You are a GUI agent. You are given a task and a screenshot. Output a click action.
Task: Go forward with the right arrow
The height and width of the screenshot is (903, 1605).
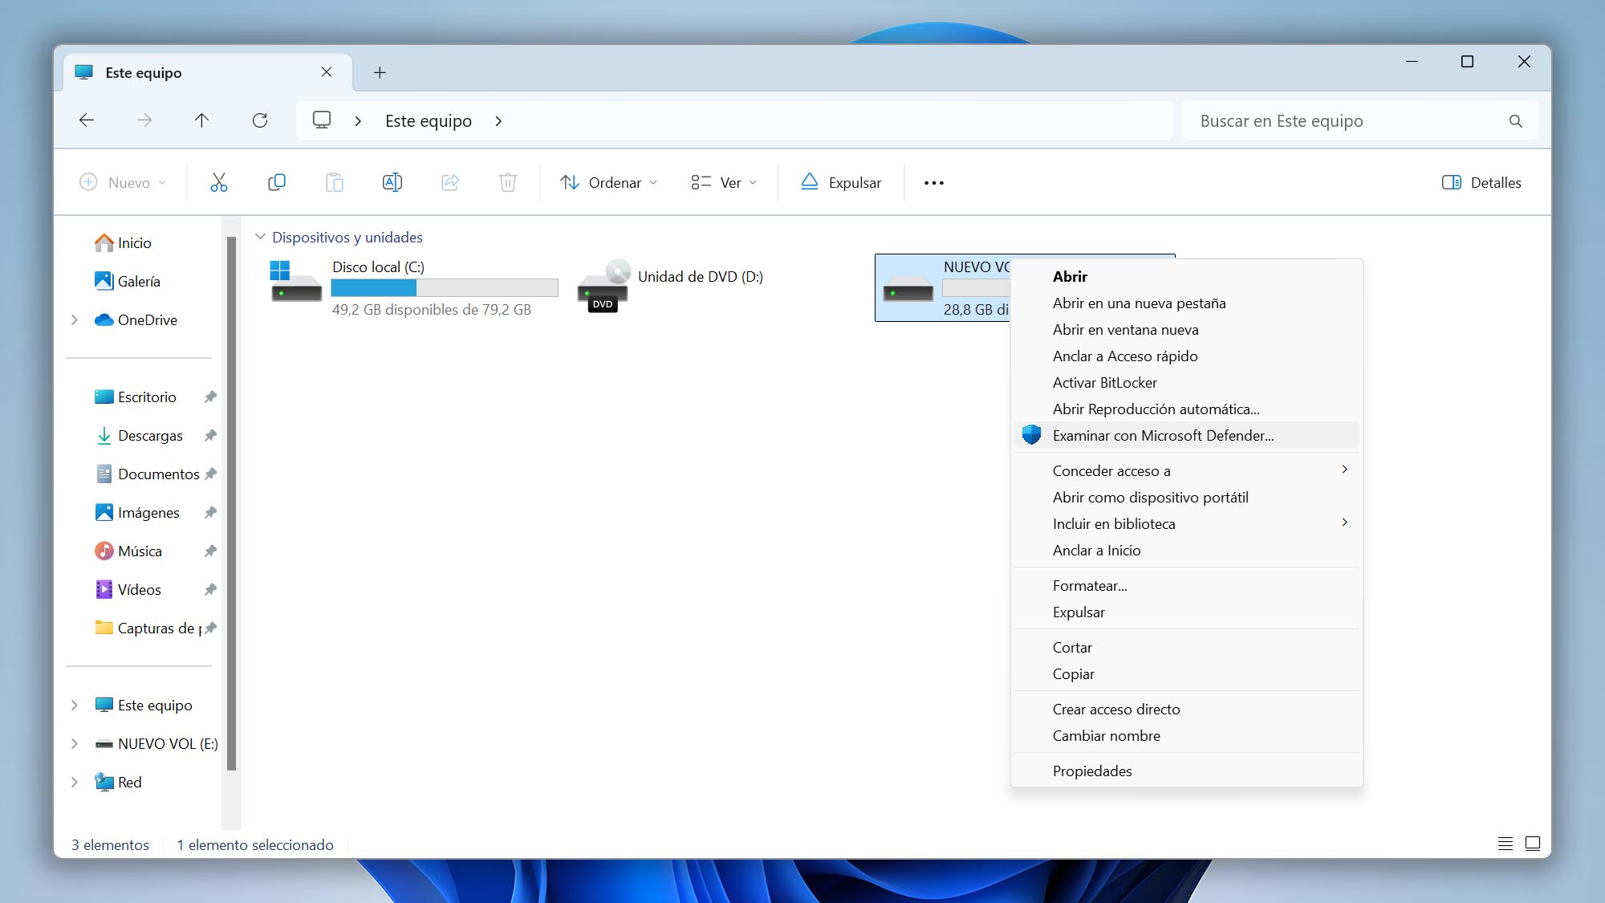click(x=144, y=120)
